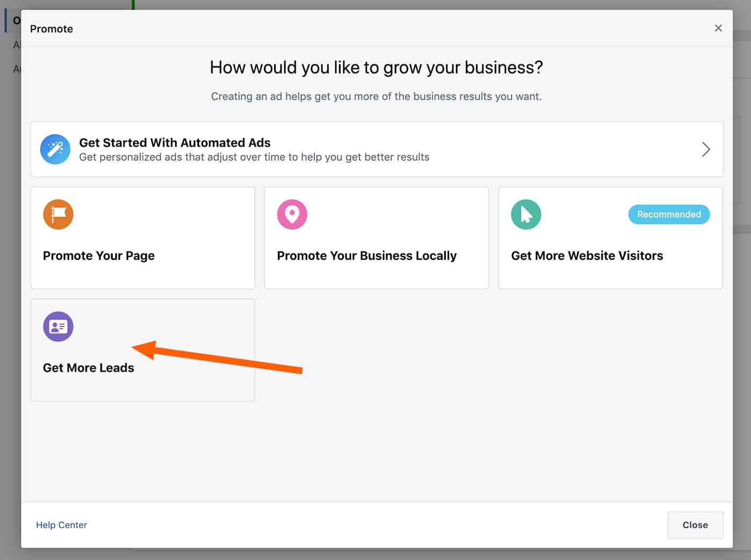Click the Promote dialog title
The image size is (751, 560).
click(51, 29)
